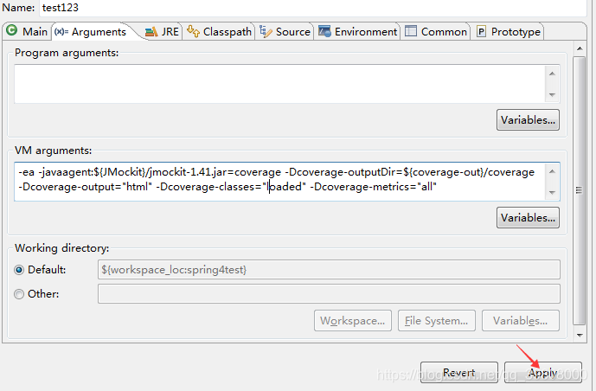Click inside the Name field test123

pyautogui.click(x=312, y=8)
